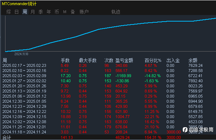
Task: Click loss amount -1169.99
Action: click(123, 76)
